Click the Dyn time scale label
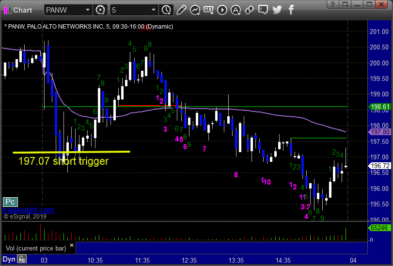 pyautogui.click(x=9, y=259)
